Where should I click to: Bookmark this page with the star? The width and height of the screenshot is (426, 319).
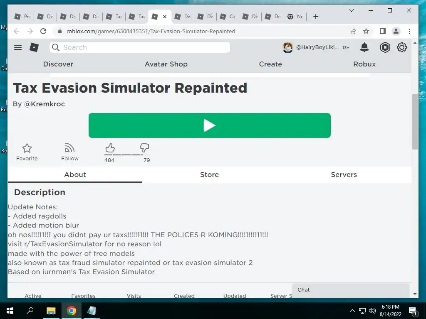[x=366, y=31]
